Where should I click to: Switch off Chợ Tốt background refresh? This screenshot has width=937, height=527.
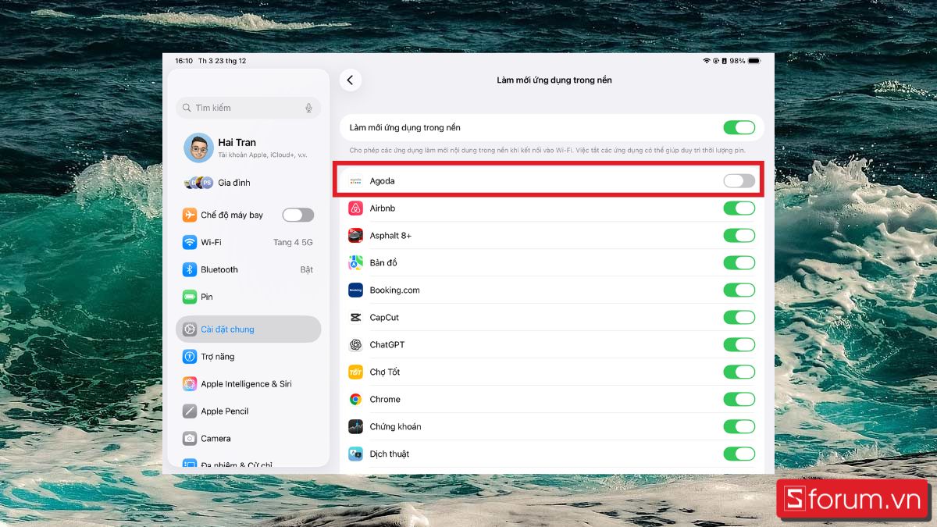pyautogui.click(x=739, y=372)
